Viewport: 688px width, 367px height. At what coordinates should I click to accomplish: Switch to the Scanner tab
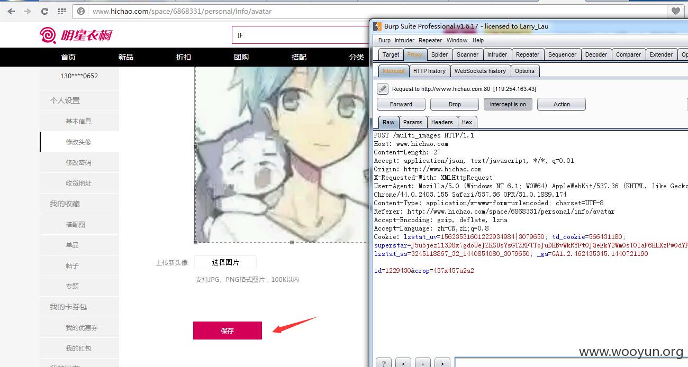[467, 54]
